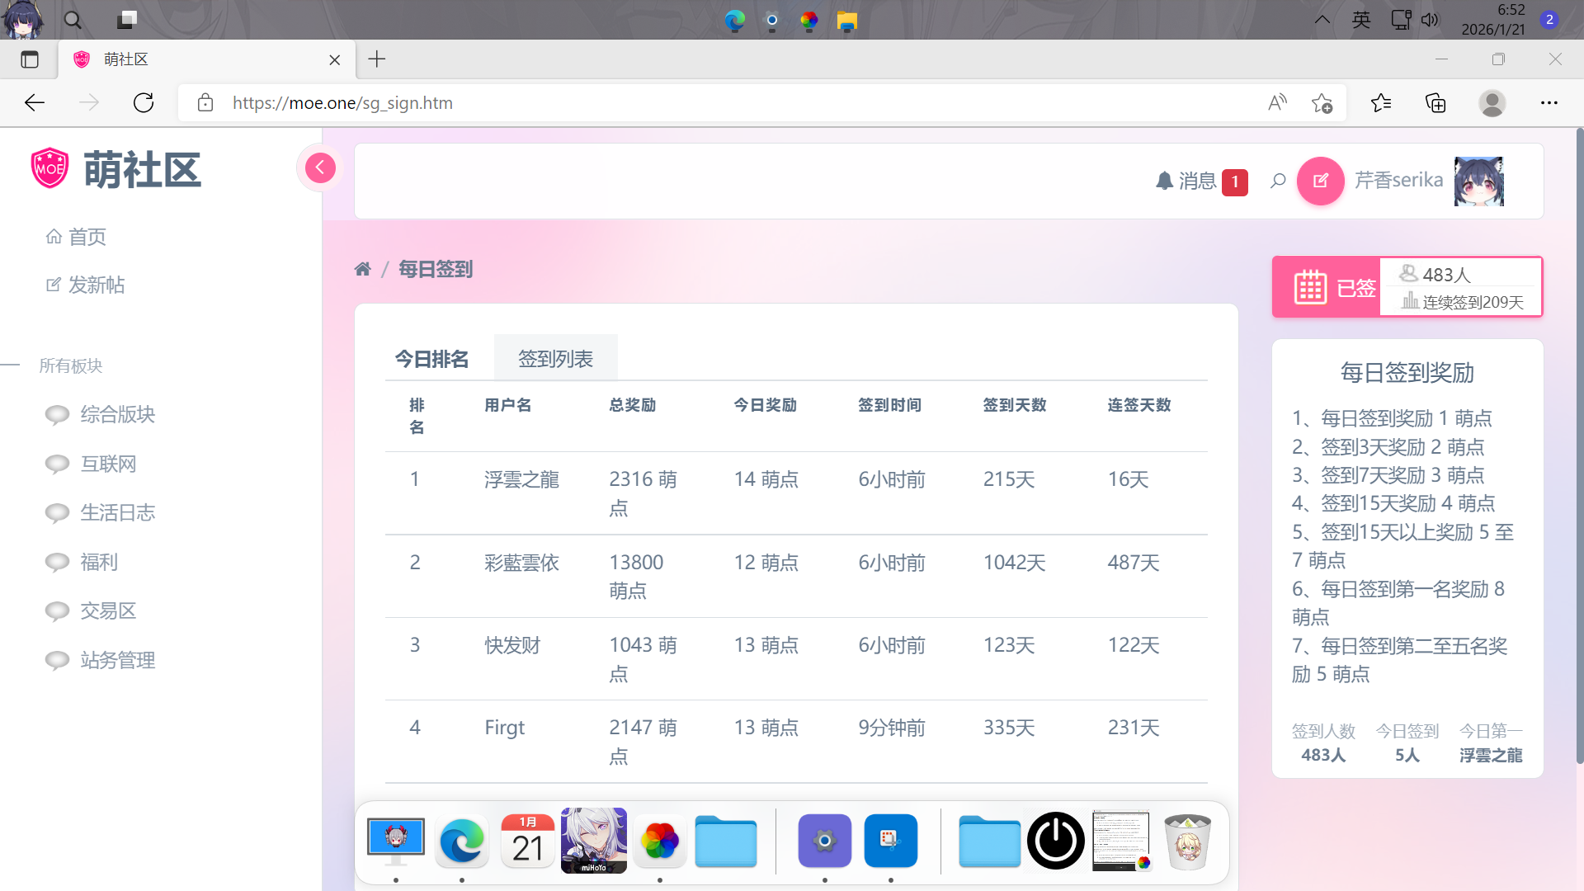Add this page to favorites star
Viewport: 1584px width, 891px height.
click(x=1322, y=103)
